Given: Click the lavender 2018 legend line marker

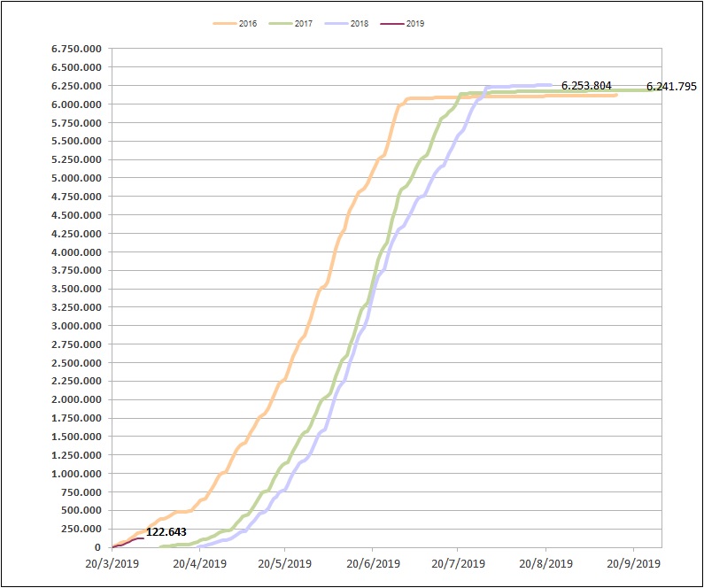Looking at the screenshot, I should tap(337, 24).
